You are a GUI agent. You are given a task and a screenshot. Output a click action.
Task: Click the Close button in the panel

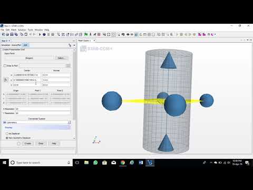click(x=41, y=144)
